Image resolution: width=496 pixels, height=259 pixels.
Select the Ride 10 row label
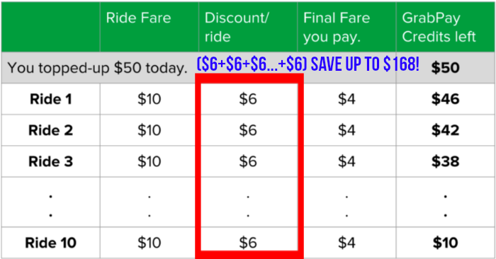(x=50, y=243)
